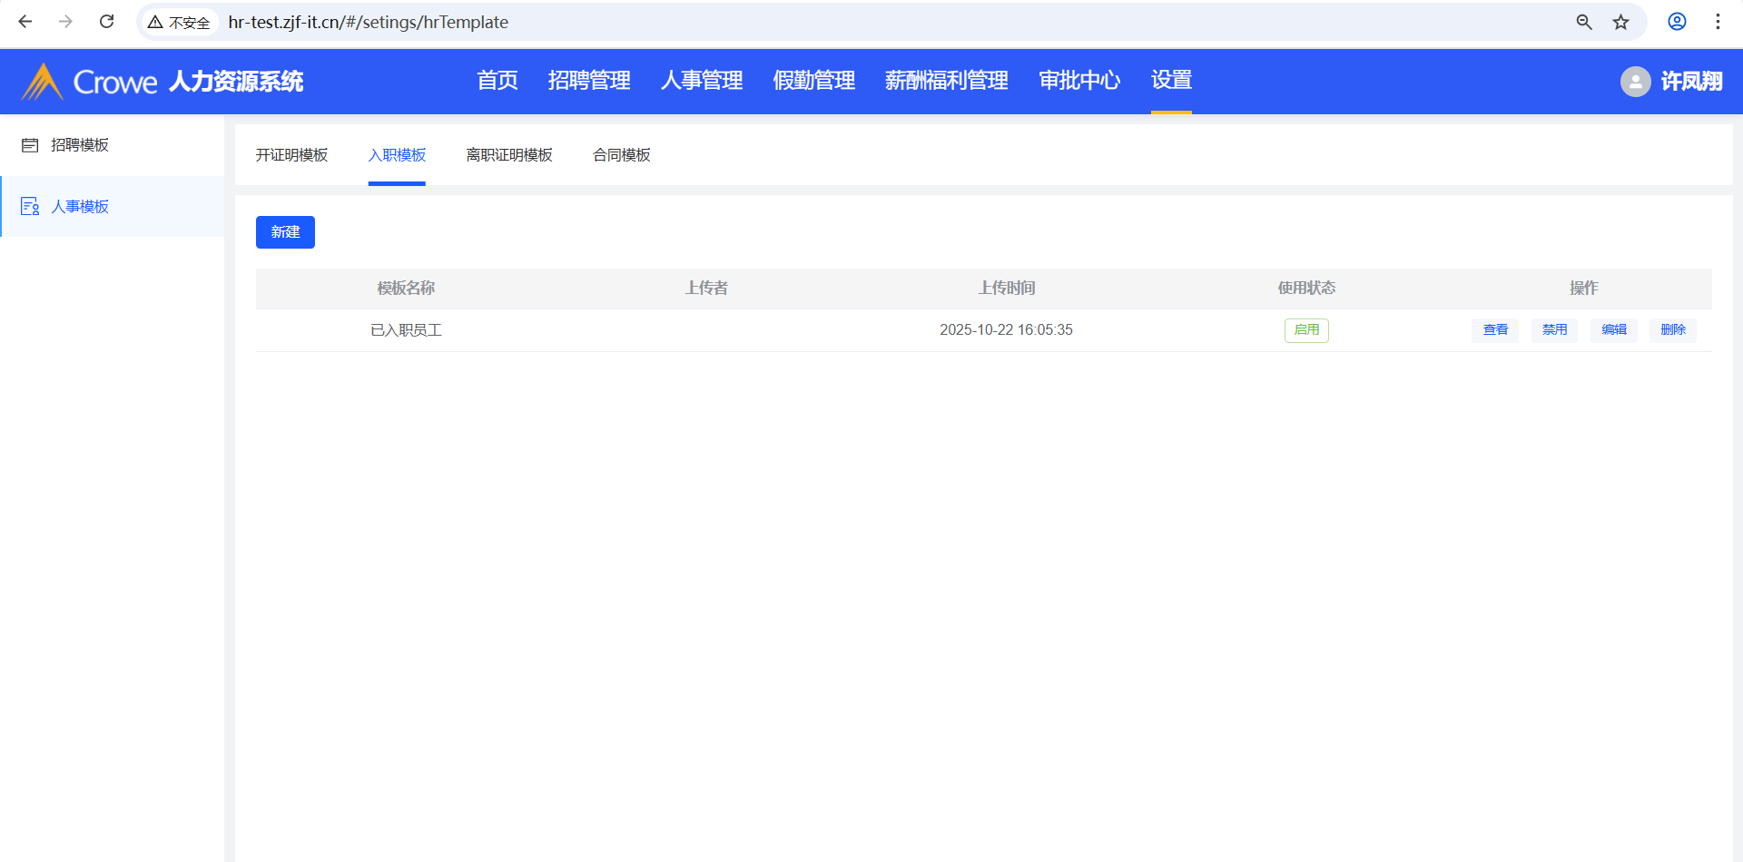Click the user avatar icon beside 许凤翔
Viewport: 1743px width, 862px height.
1635,82
